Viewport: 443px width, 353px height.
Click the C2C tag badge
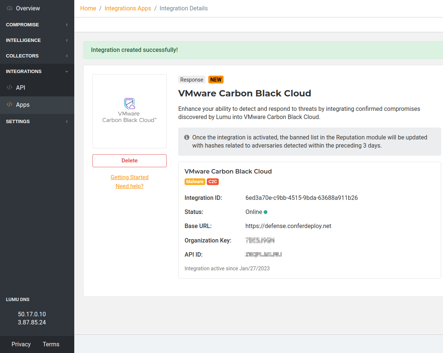click(x=213, y=182)
